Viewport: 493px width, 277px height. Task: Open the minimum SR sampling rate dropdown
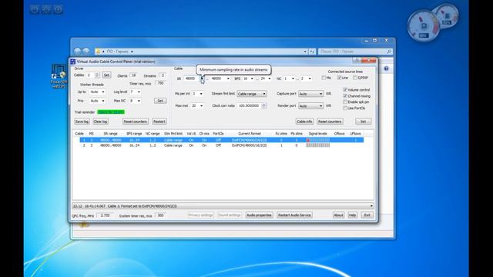[202, 78]
